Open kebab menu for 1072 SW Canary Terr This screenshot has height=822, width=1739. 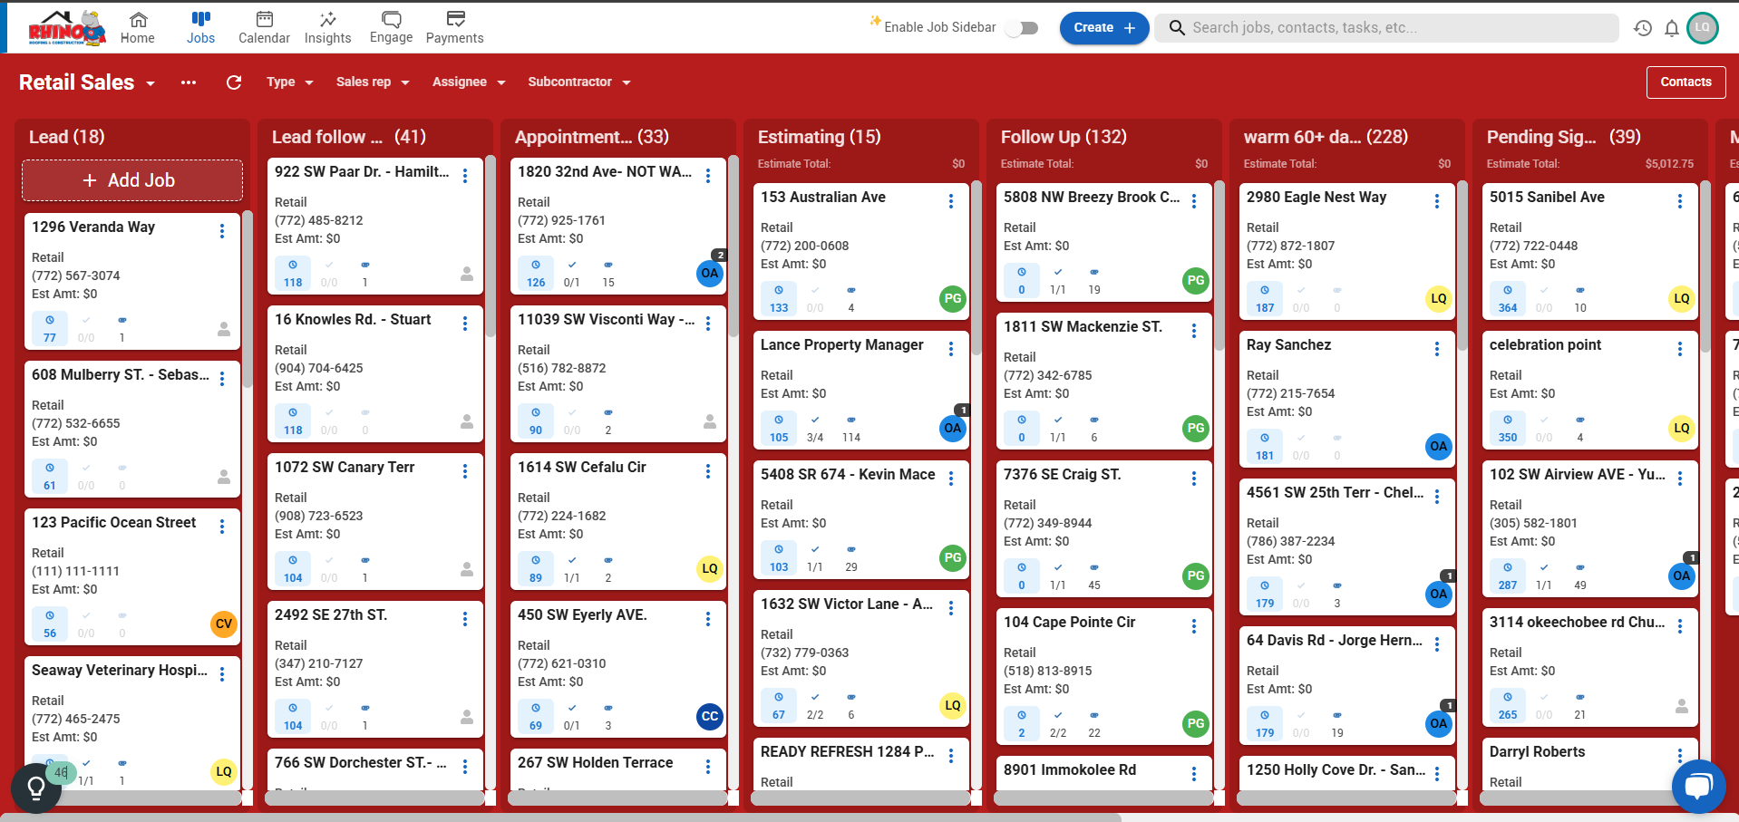point(465,471)
